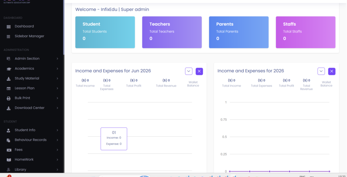Click Wallet Balance in Jun 2026 chart
Screen dimensions: 347x177
193,84
